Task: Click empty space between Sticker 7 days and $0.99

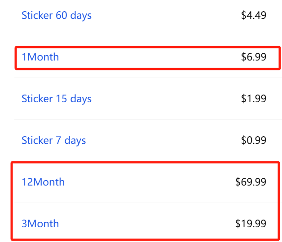Action: pyautogui.click(x=162, y=141)
